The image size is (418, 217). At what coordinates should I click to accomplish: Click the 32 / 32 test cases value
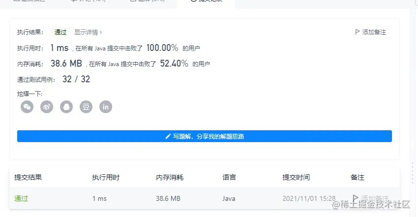point(76,79)
